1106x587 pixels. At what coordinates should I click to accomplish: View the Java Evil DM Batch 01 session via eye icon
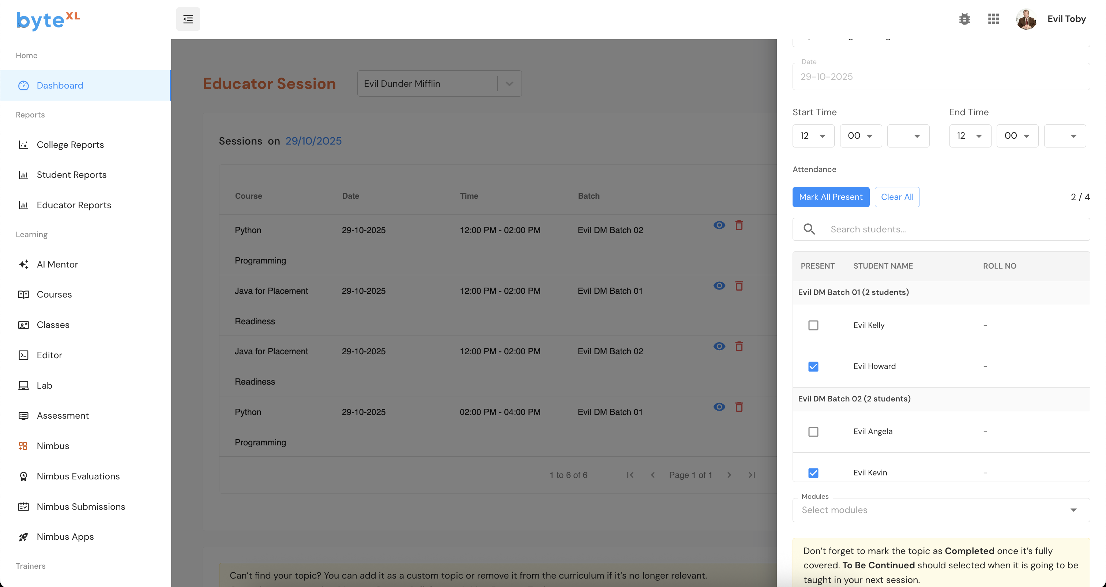point(719,286)
